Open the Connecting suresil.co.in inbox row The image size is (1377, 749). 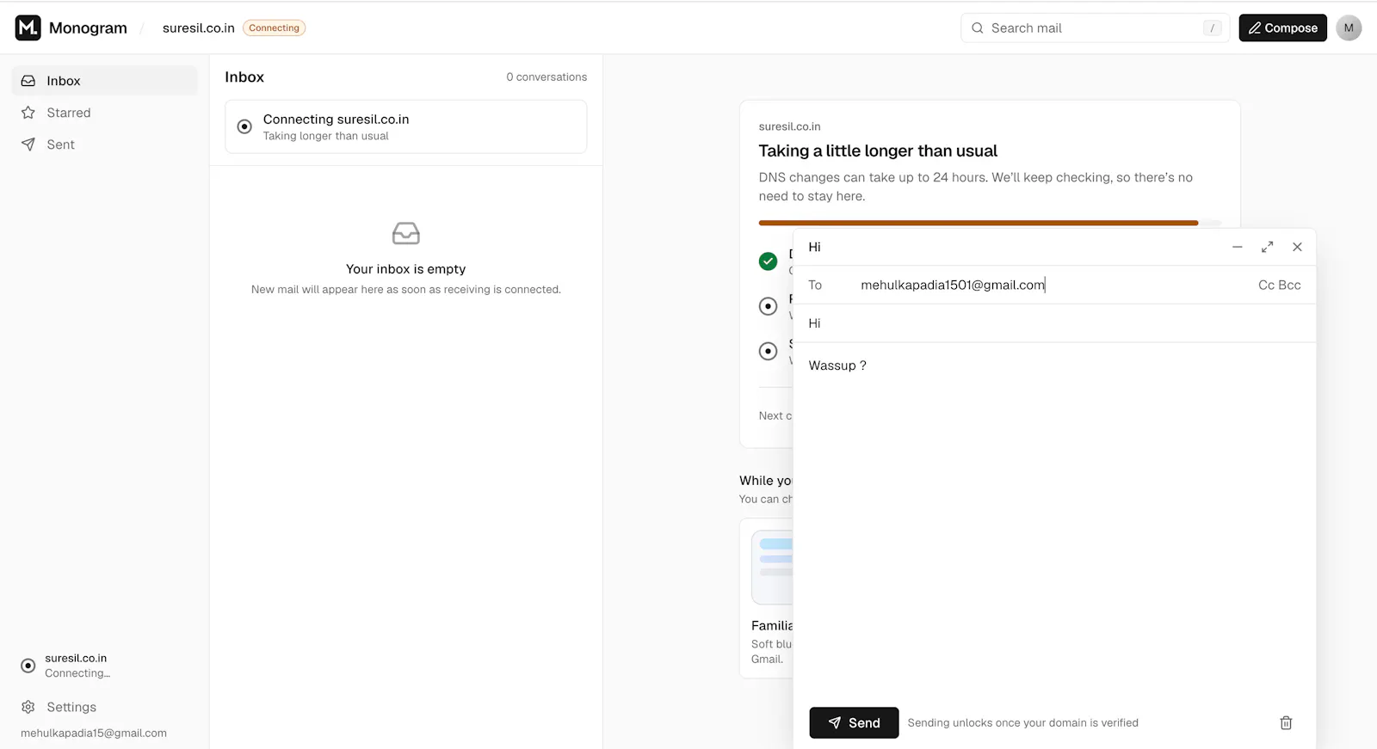[406, 126]
